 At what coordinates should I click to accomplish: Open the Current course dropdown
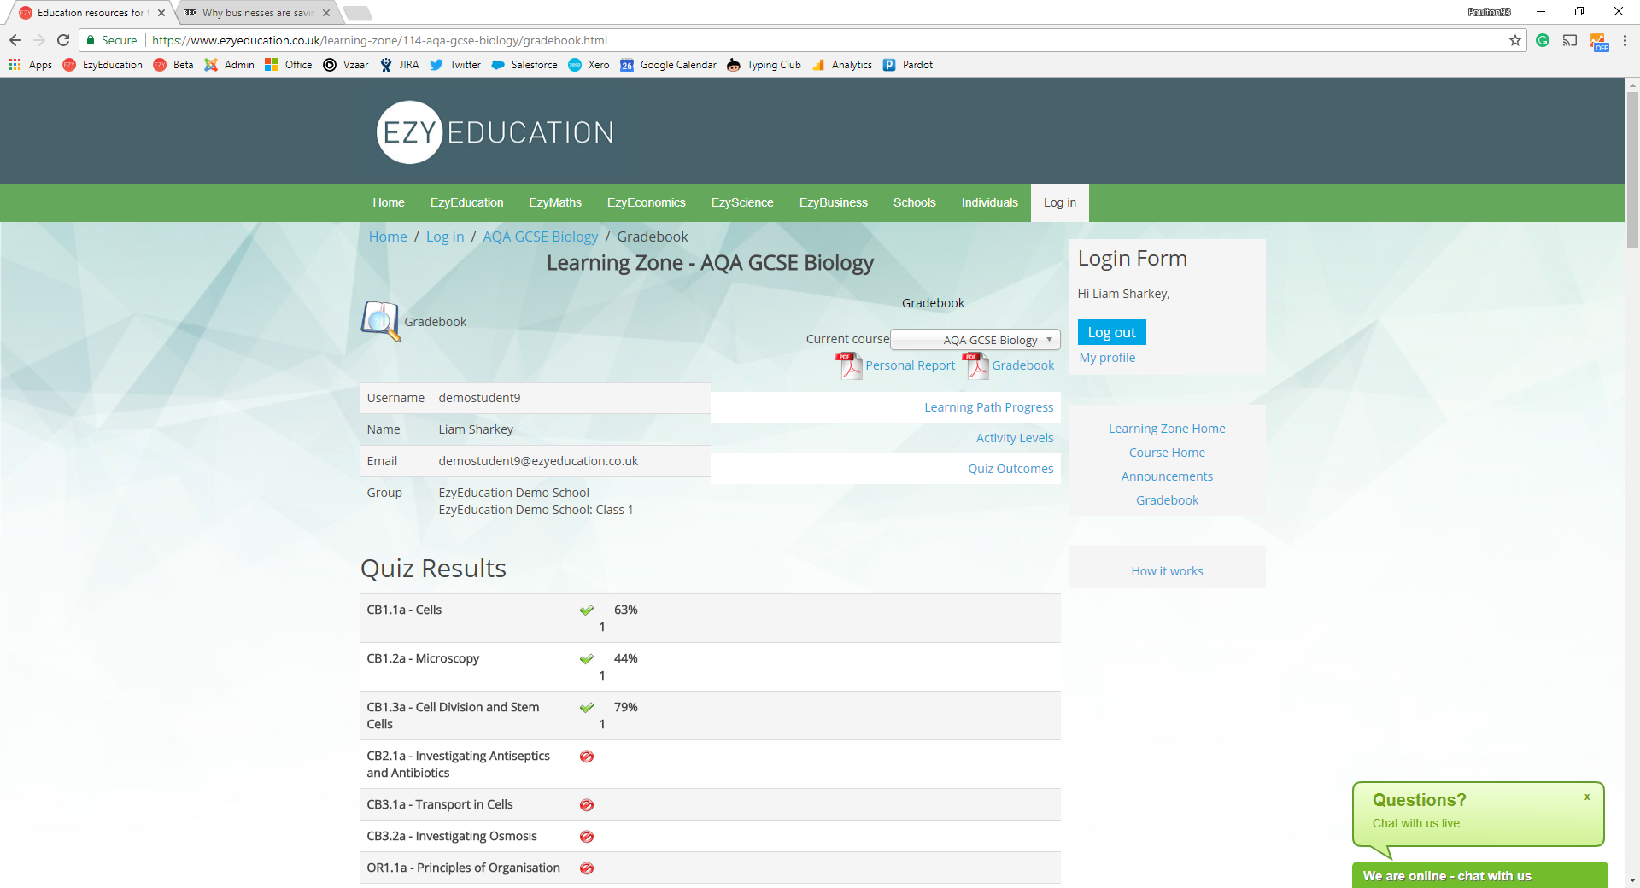tap(975, 340)
